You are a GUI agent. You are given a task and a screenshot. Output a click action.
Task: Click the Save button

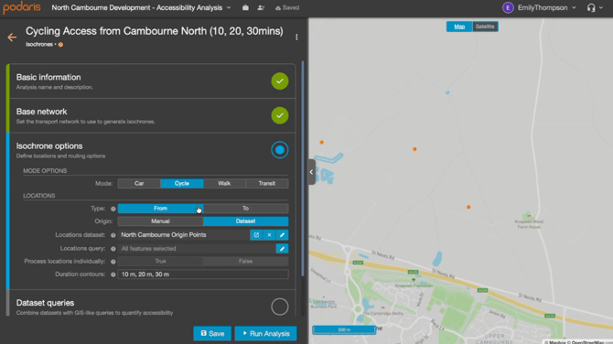click(x=212, y=333)
